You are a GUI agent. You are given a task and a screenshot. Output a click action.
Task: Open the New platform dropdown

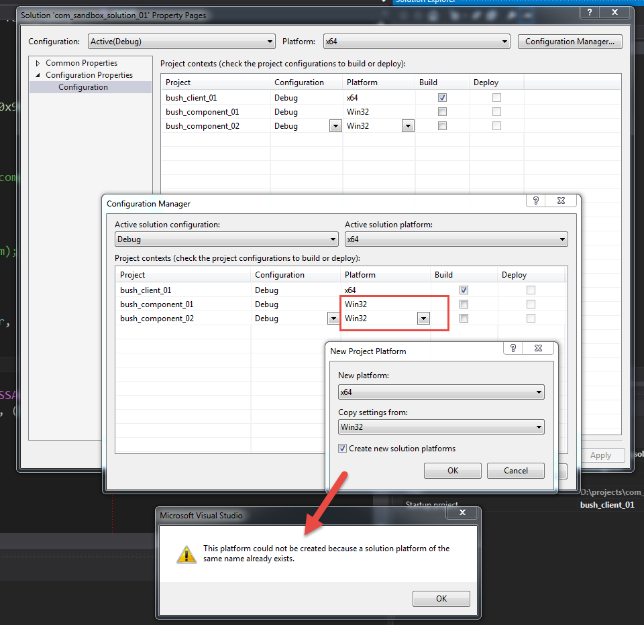click(441, 392)
